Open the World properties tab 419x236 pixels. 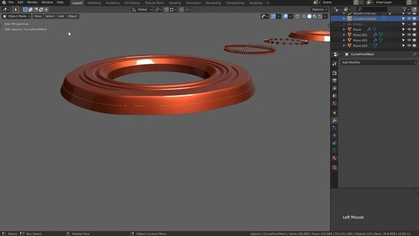click(335, 104)
